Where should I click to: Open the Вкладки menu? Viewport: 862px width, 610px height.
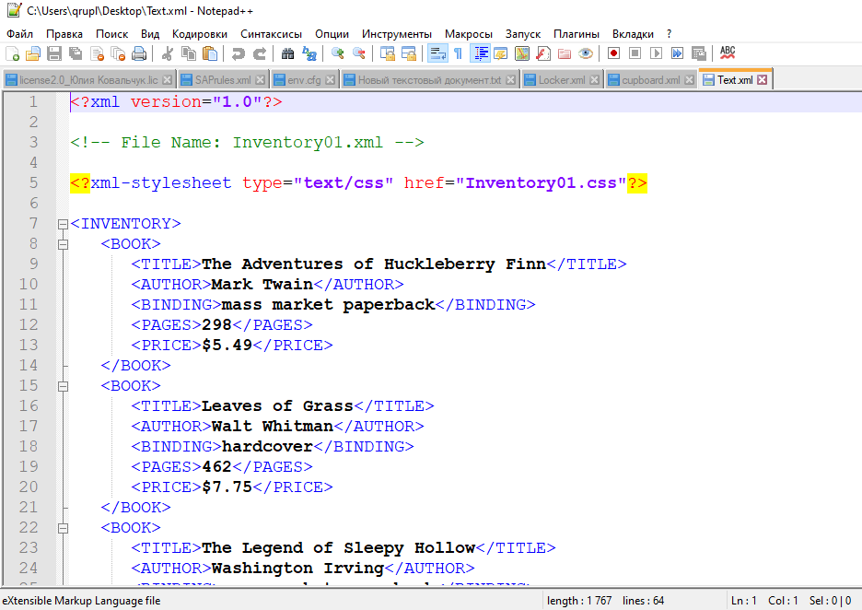633,34
